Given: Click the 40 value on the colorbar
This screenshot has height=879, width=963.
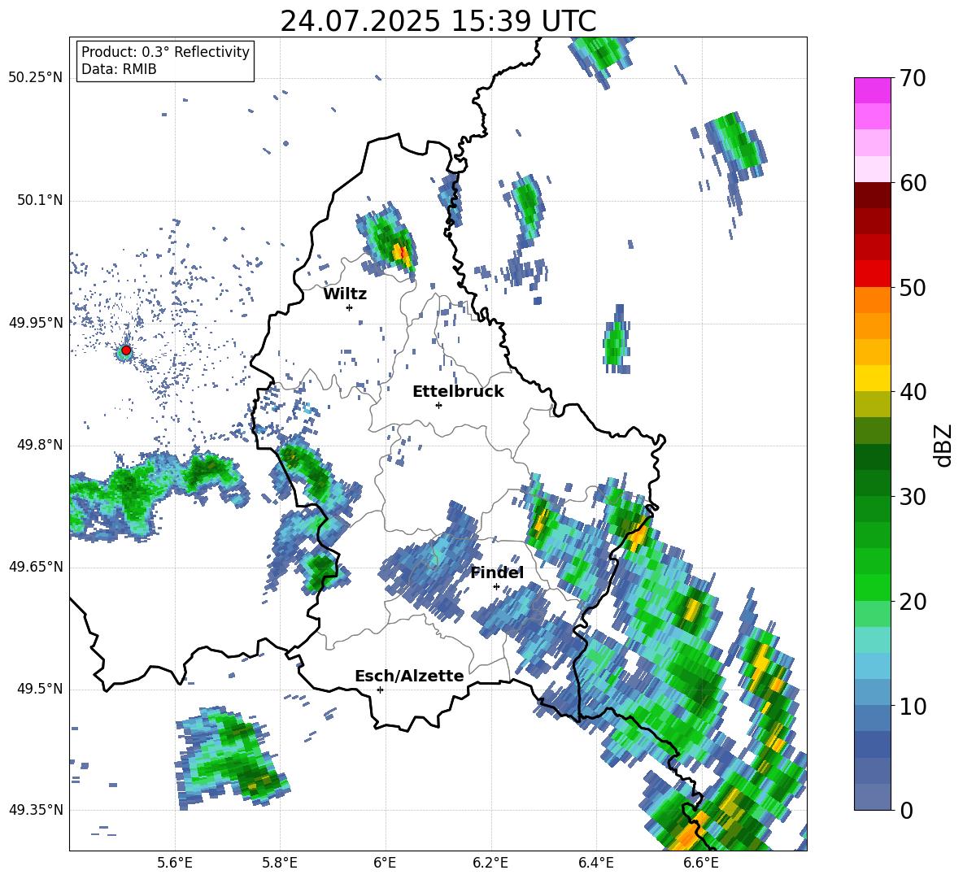Looking at the screenshot, I should (913, 392).
